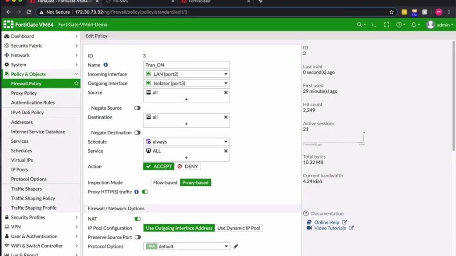Image resolution: width=456 pixels, height=256 pixels.
Task: Open the admin user avatar menu
Action: 439,25
